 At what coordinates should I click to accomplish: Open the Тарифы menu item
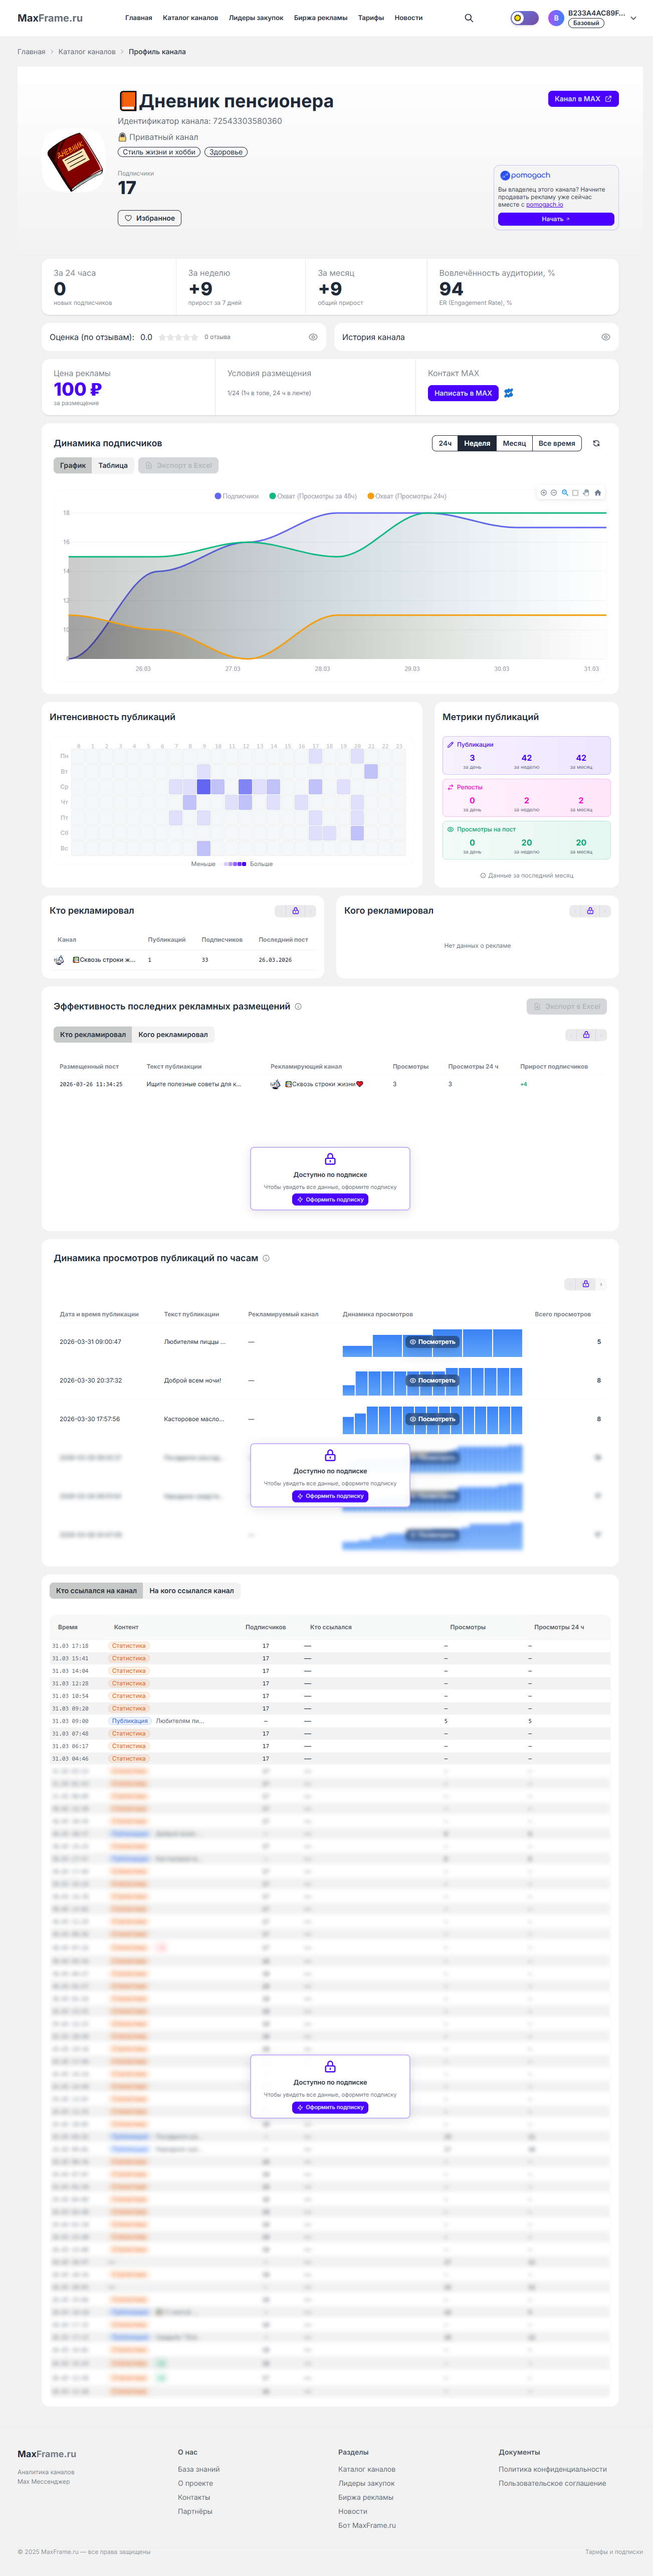[371, 18]
